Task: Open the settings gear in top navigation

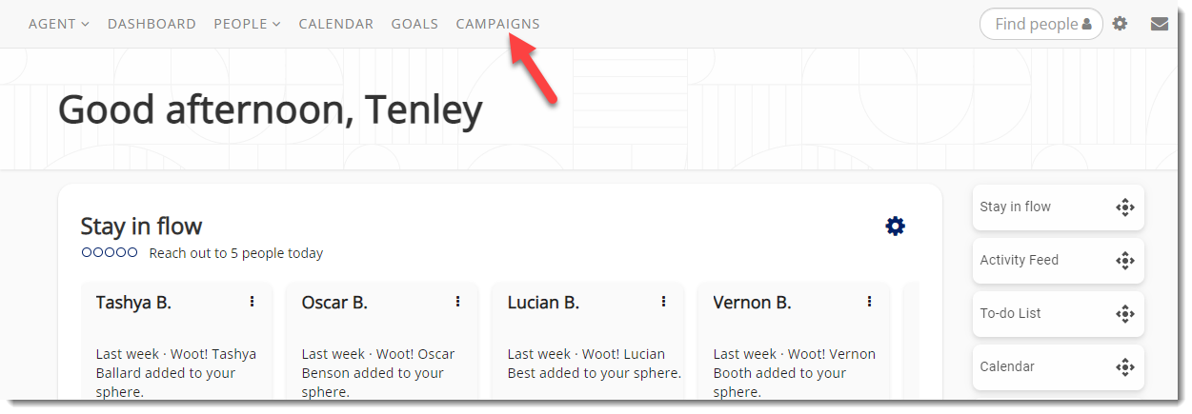Action: click(1120, 24)
